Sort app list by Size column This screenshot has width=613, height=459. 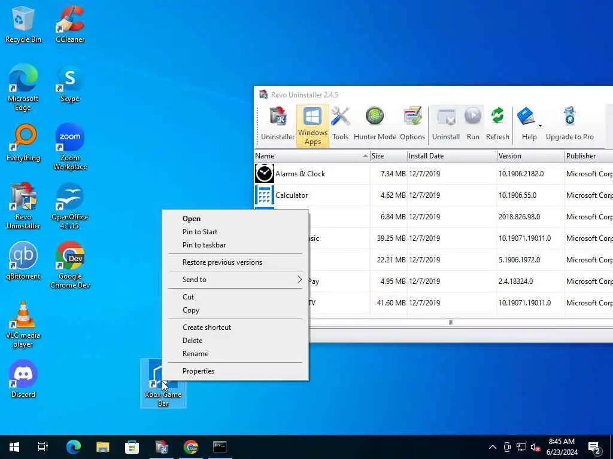pos(388,156)
